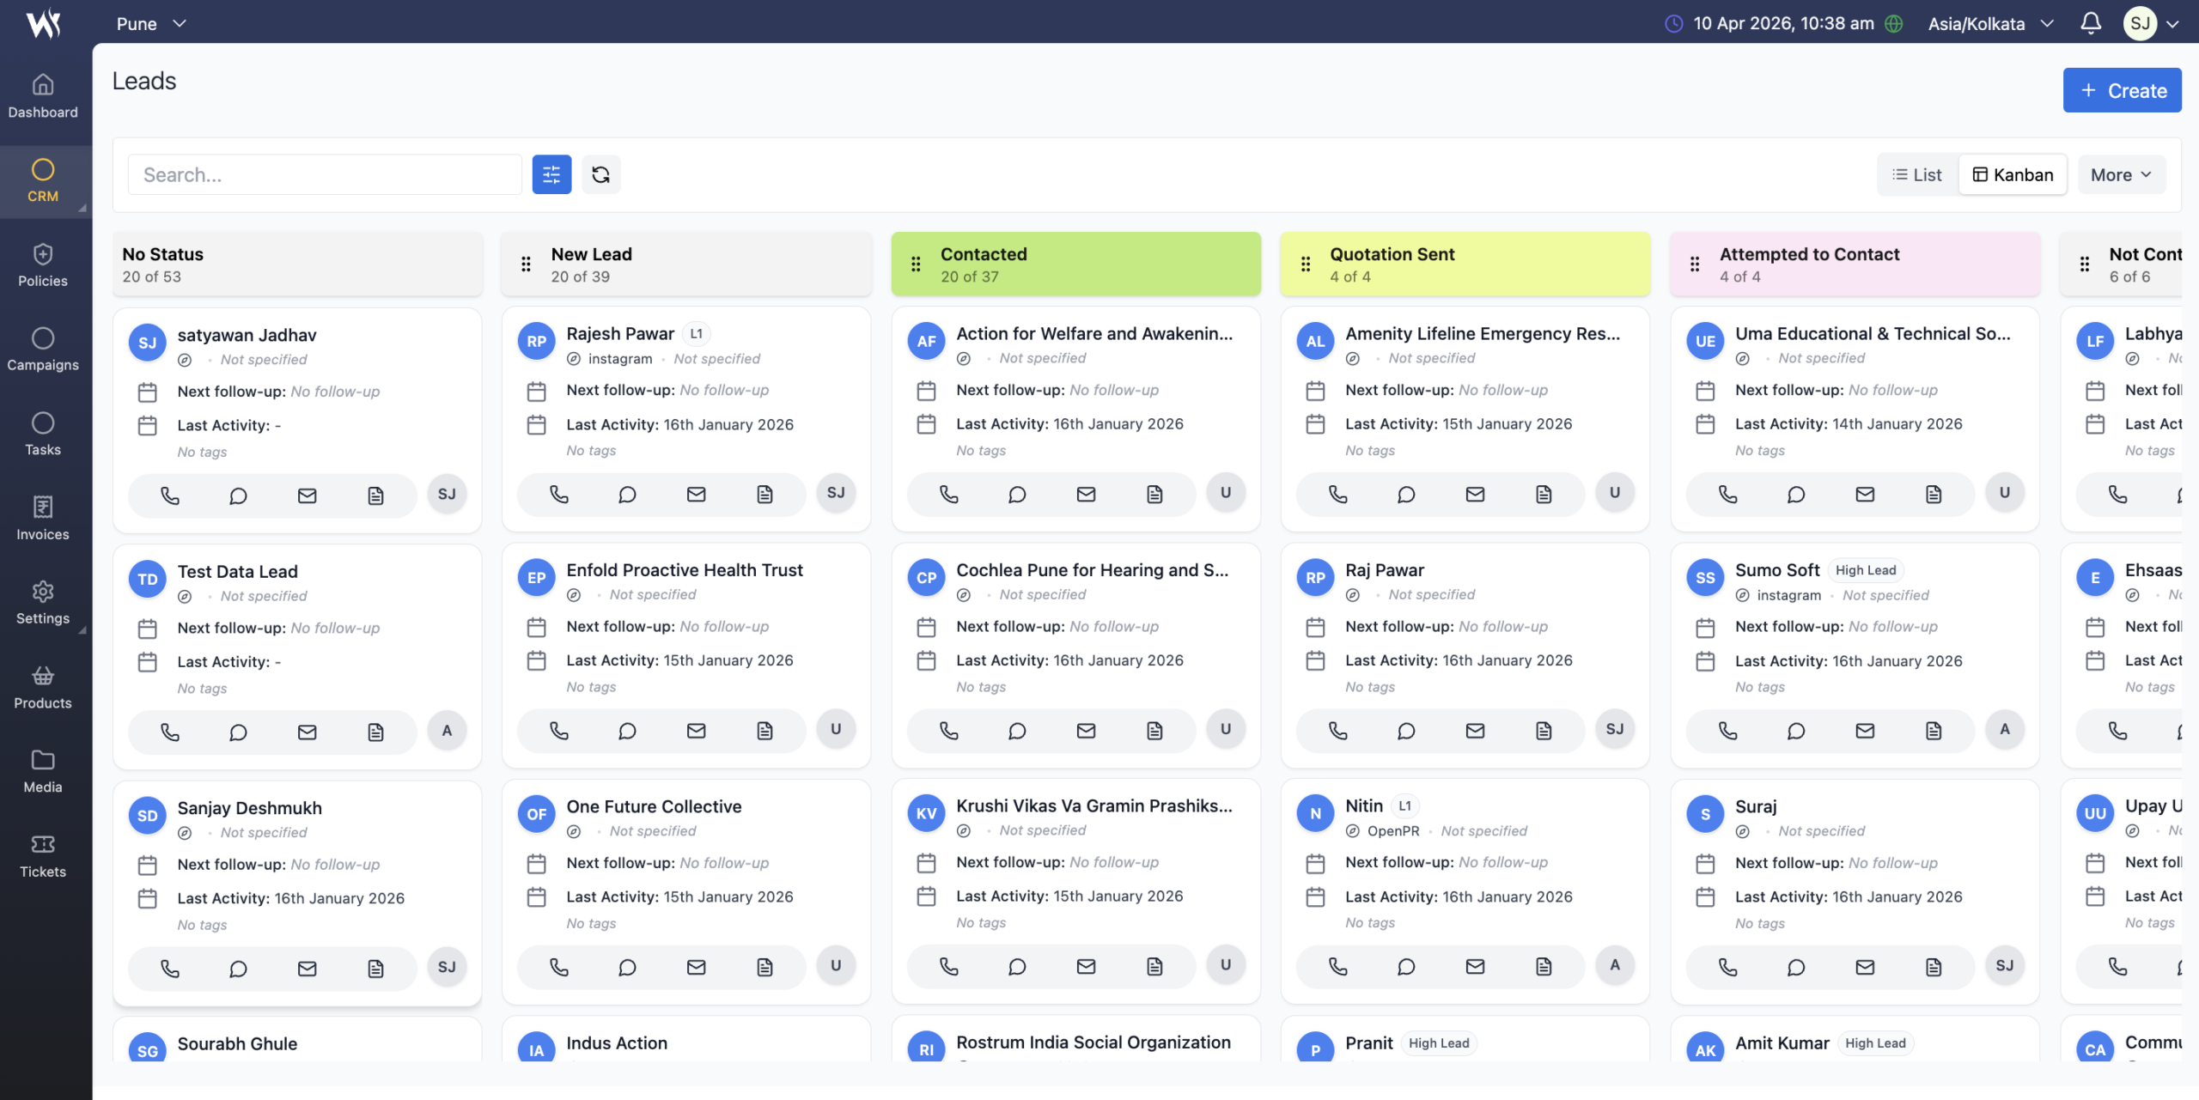Open the More dropdown menu
2199x1100 pixels.
(x=2120, y=175)
